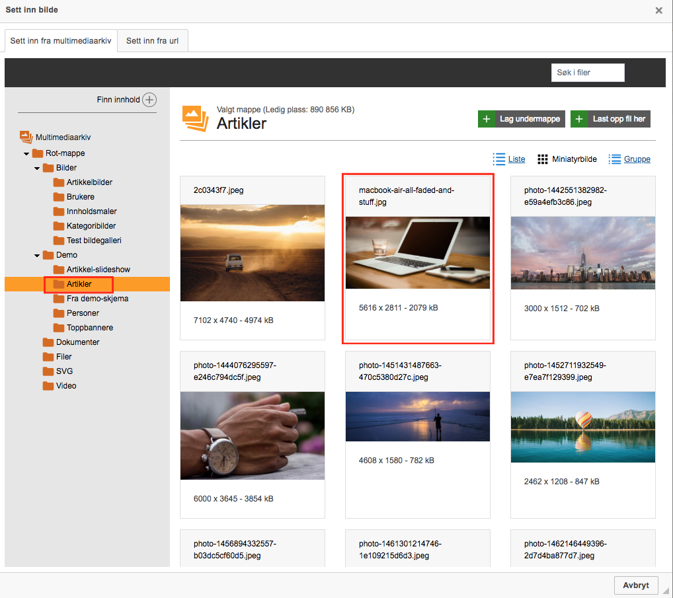The height and width of the screenshot is (598, 673).
Task: Click the SVG folder icon
Action: point(48,371)
